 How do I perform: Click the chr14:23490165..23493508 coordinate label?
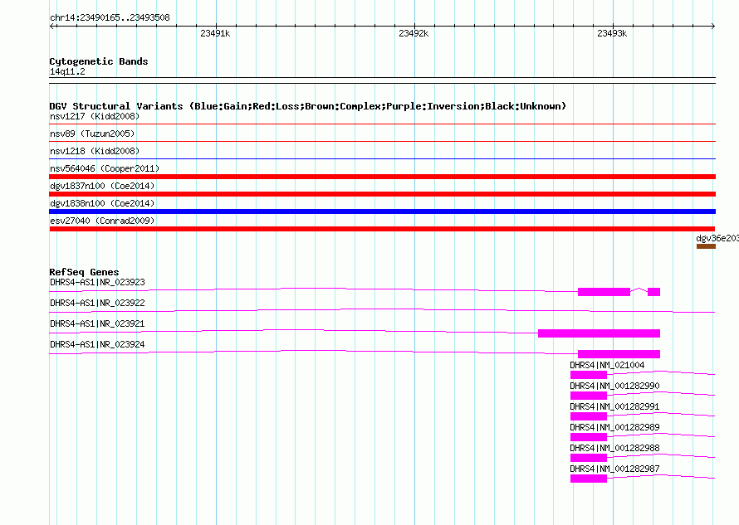pyautogui.click(x=110, y=17)
